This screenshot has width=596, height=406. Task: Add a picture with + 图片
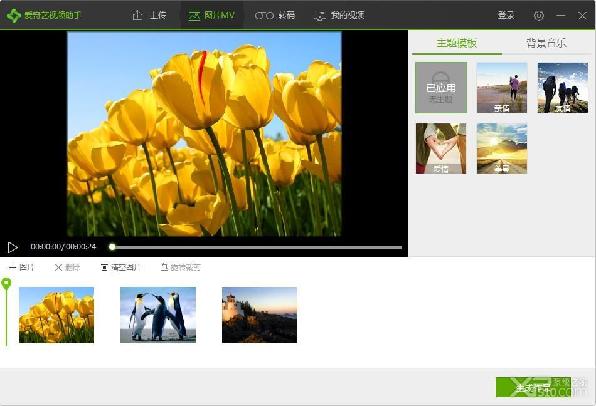[x=22, y=268]
